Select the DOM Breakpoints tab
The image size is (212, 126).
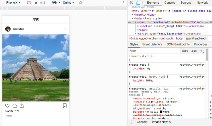pyautogui.click(x=178, y=44)
